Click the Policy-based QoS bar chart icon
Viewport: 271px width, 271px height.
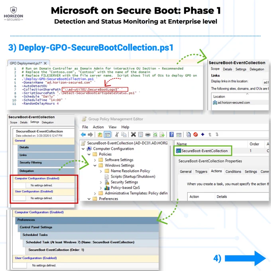coord(107,188)
